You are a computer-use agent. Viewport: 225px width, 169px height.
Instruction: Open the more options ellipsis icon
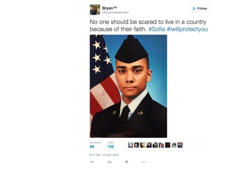click(x=144, y=162)
